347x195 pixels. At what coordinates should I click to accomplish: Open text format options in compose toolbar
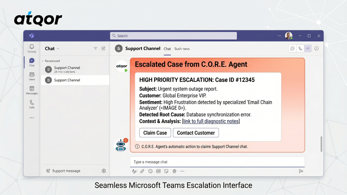pos(134,171)
